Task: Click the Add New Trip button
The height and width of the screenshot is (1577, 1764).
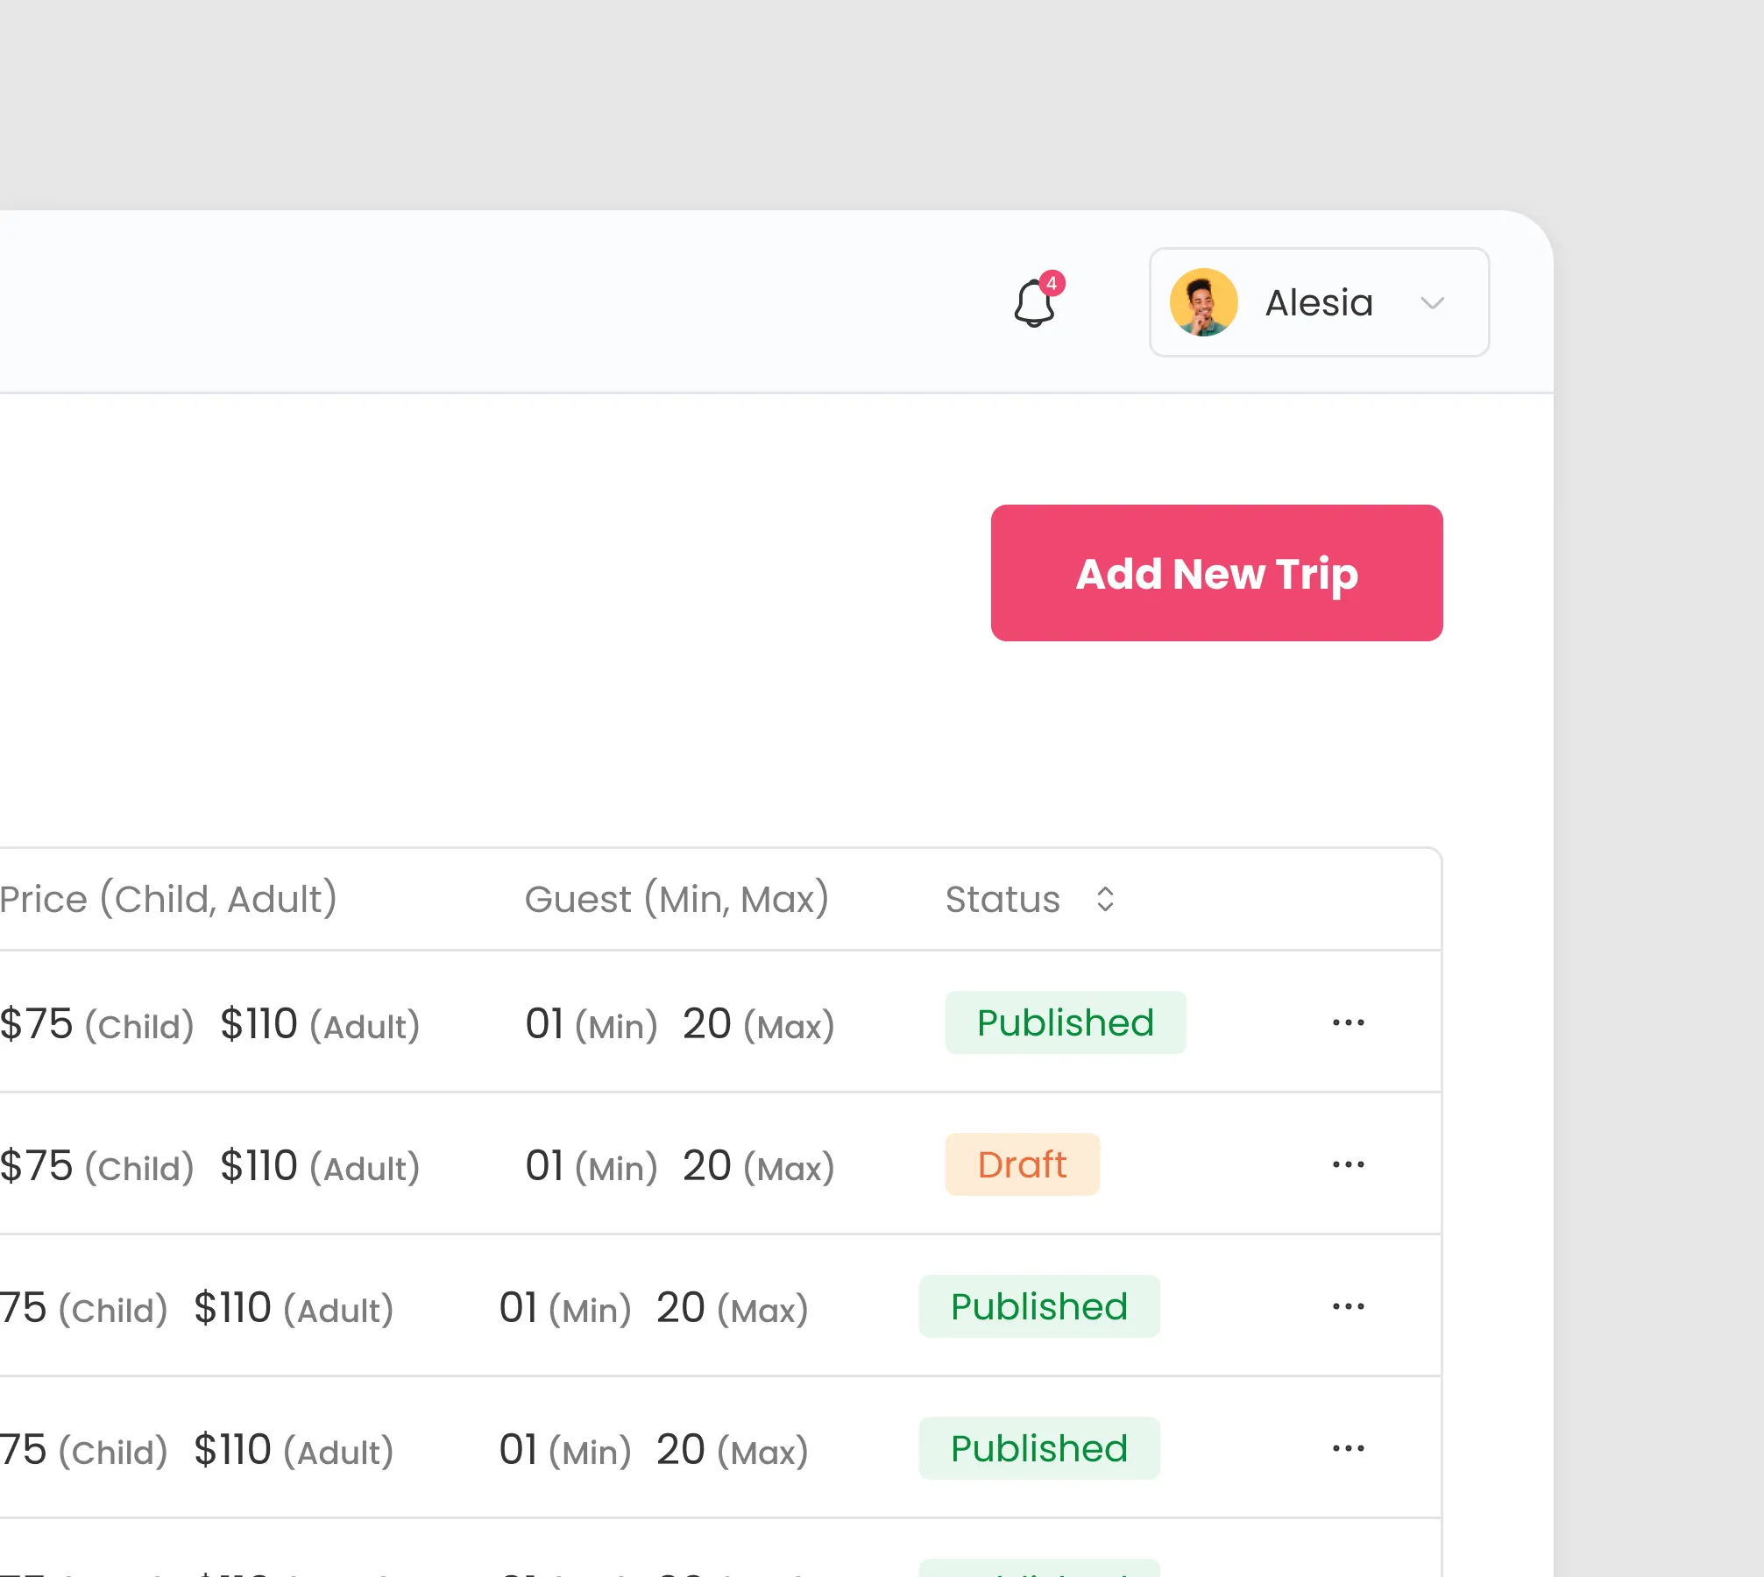Action: [x=1216, y=573]
